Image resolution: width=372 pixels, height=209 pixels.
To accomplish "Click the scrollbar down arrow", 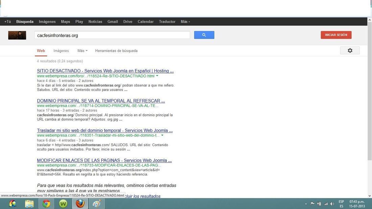I will [x=369, y=196].
